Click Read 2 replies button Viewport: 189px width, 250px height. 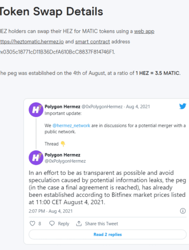[x=108, y=235]
